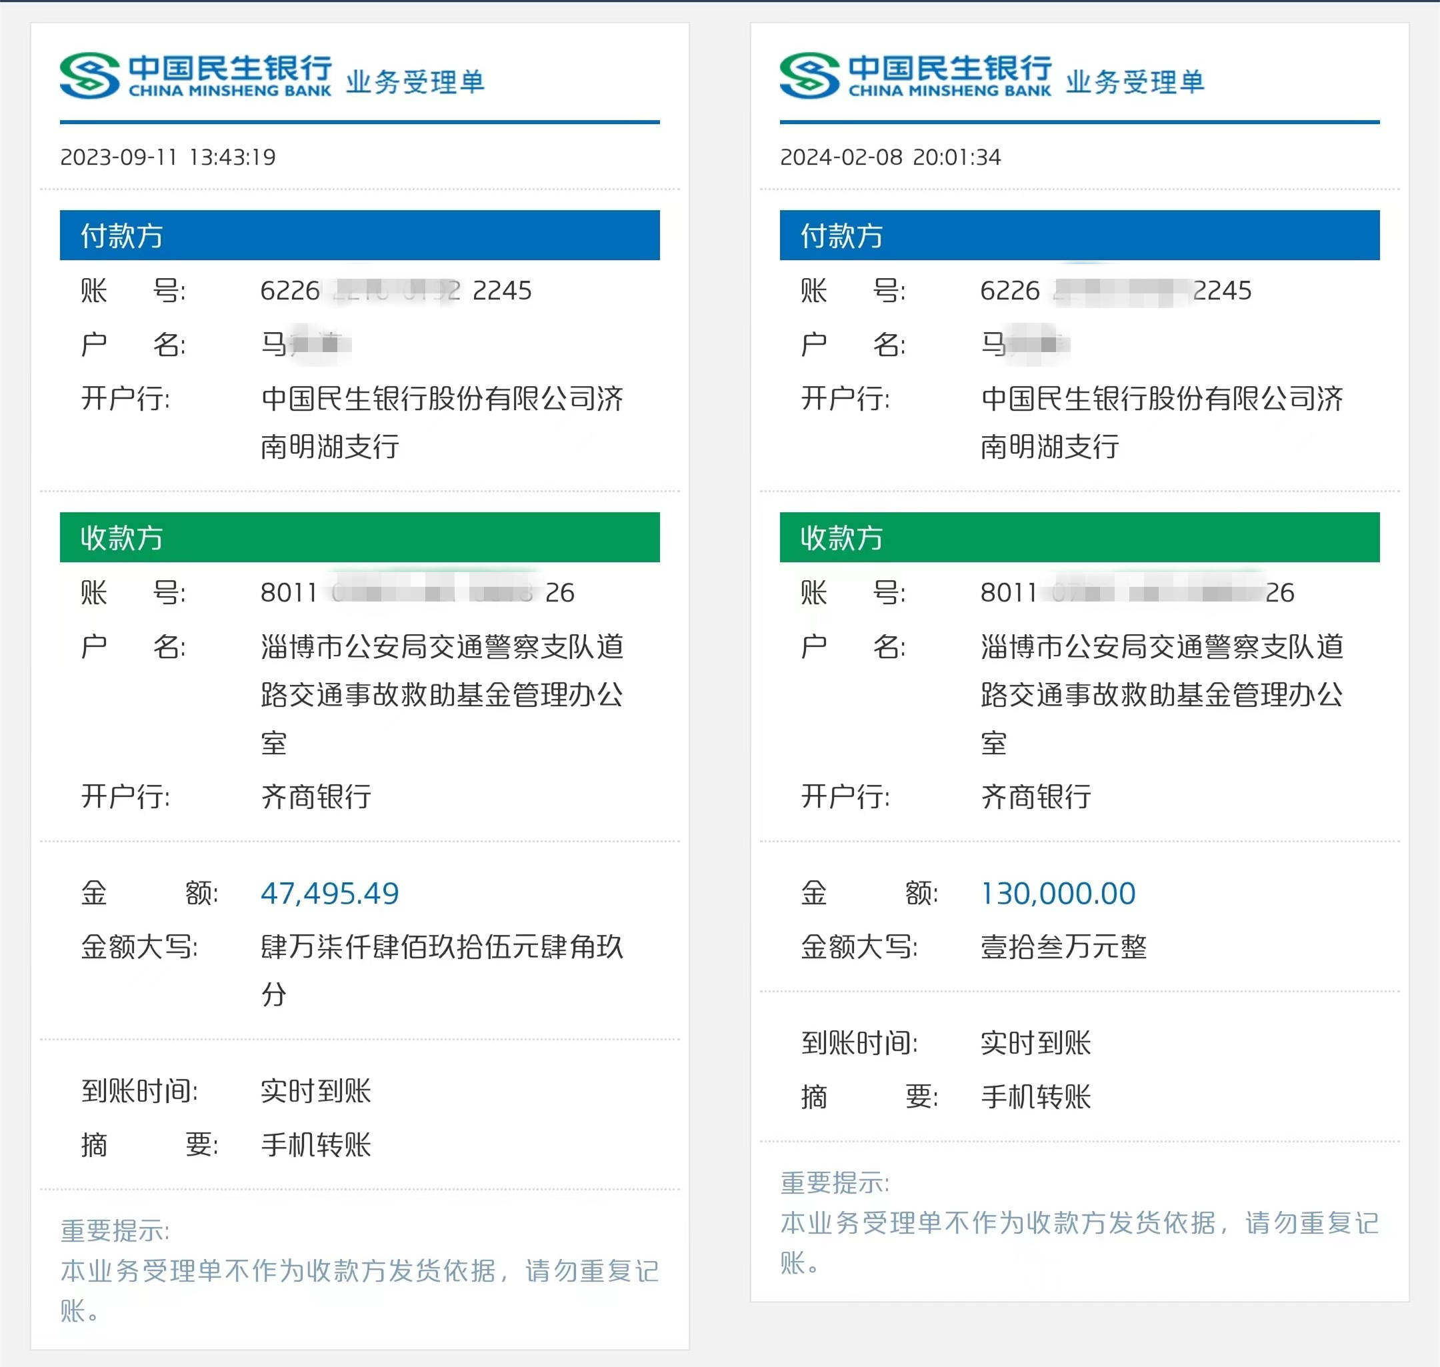The height and width of the screenshot is (1367, 1440).
Task: Click payer name 马 on left receipt
Action: pos(306,343)
